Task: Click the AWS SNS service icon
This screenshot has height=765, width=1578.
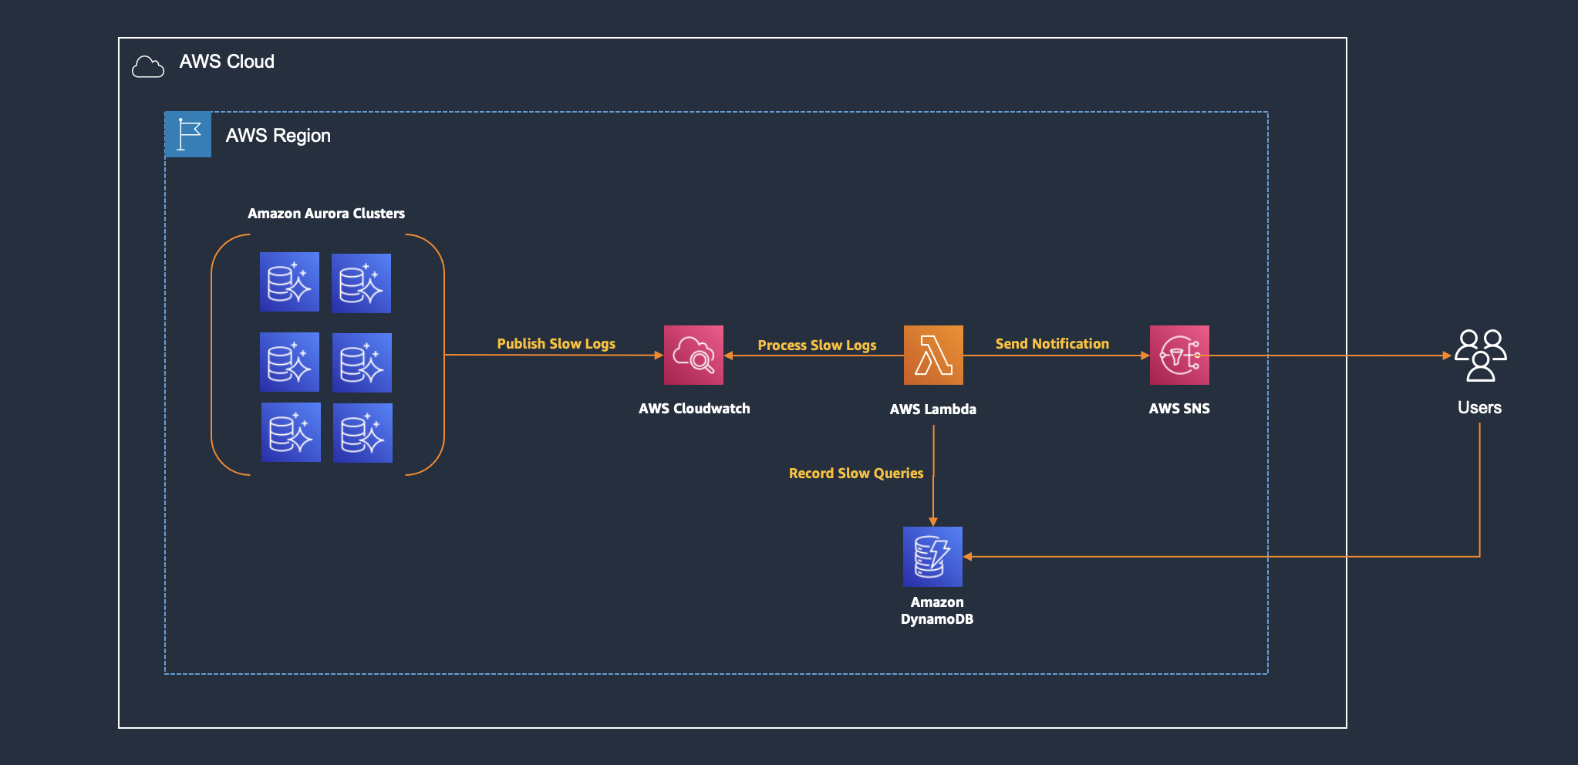Action: 1179,355
